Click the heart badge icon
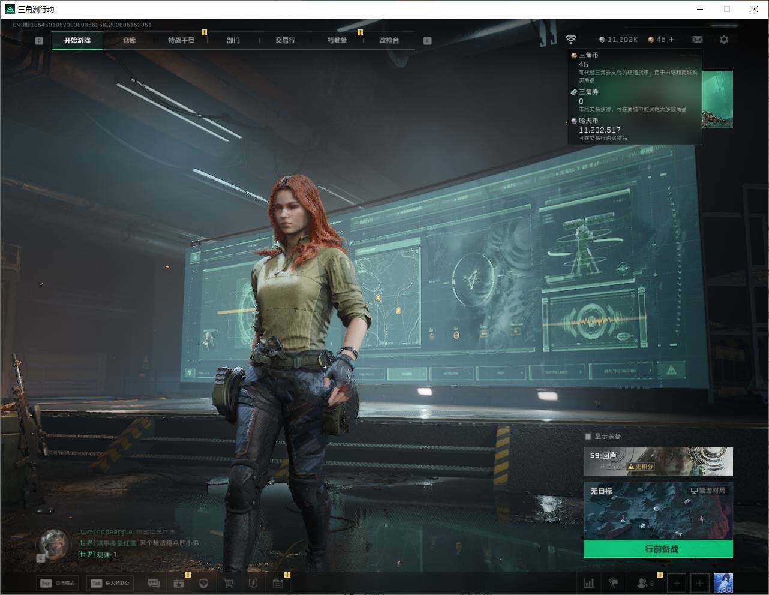 (x=203, y=583)
